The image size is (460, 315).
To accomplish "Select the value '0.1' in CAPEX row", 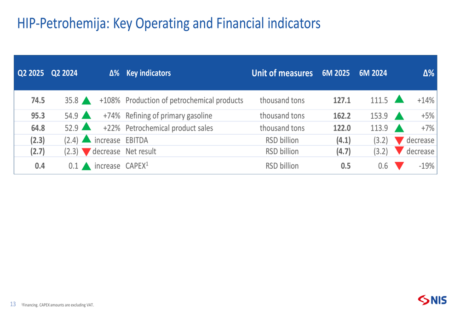I will 73,166.
